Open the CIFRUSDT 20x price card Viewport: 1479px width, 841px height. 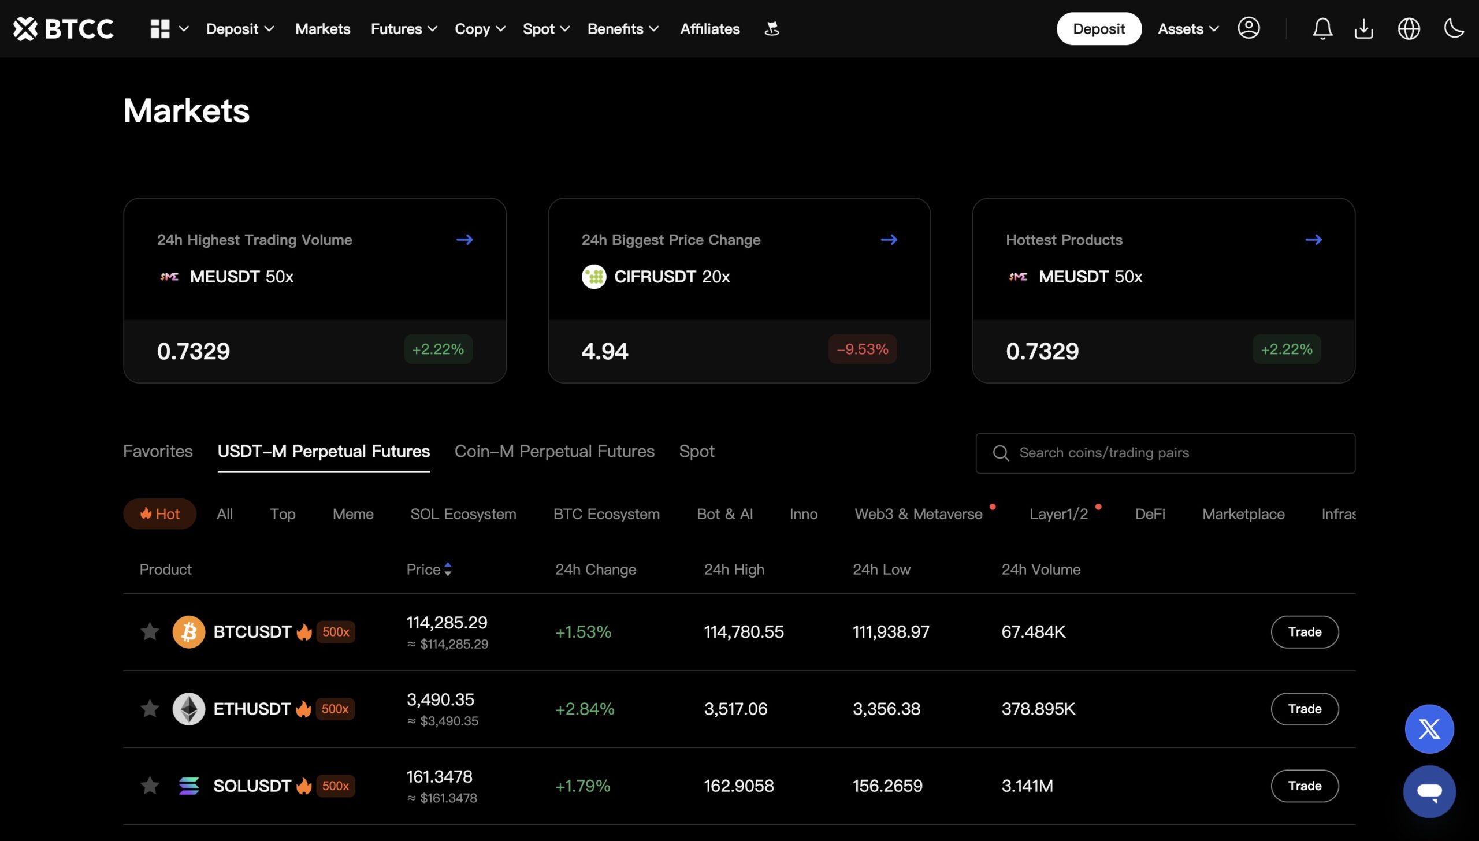point(739,291)
